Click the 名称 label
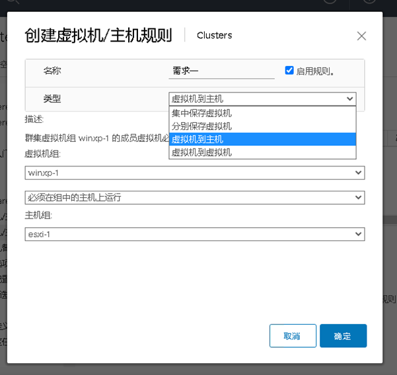This screenshot has height=375, width=397. point(52,71)
